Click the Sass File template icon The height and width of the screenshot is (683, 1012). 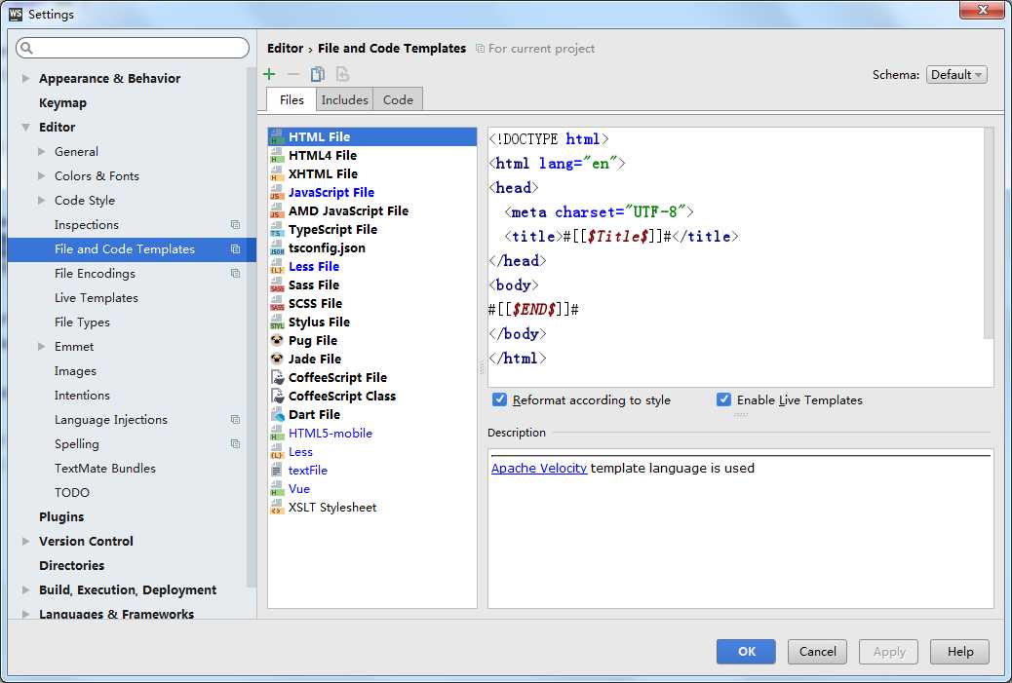[x=277, y=285]
